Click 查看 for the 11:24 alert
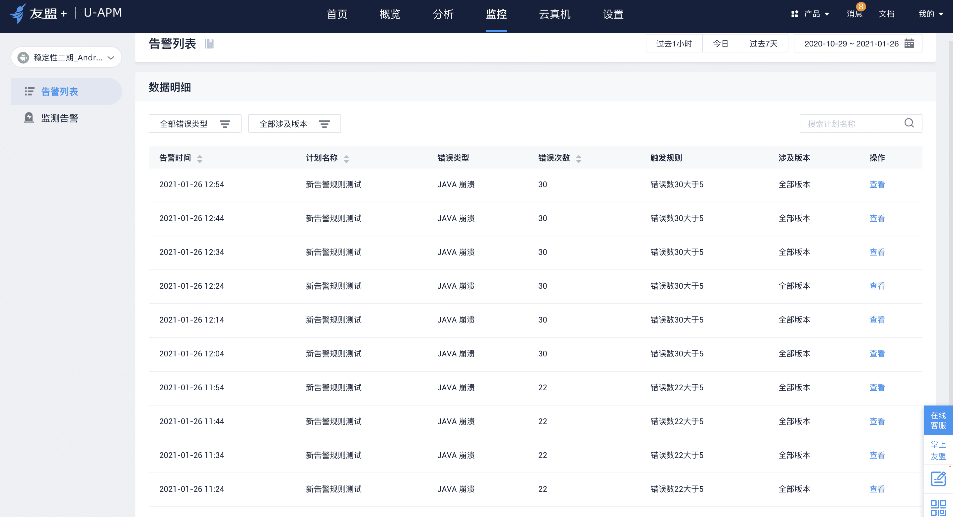The height and width of the screenshot is (517, 953). coord(877,489)
